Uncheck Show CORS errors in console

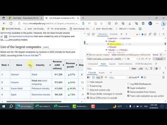coord(88,98)
